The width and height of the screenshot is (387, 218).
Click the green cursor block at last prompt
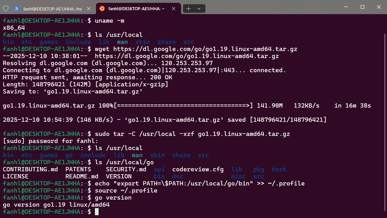97,212
